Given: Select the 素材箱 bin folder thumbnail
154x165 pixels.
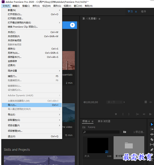Looking at the screenshot, I should click(x=129, y=148).
